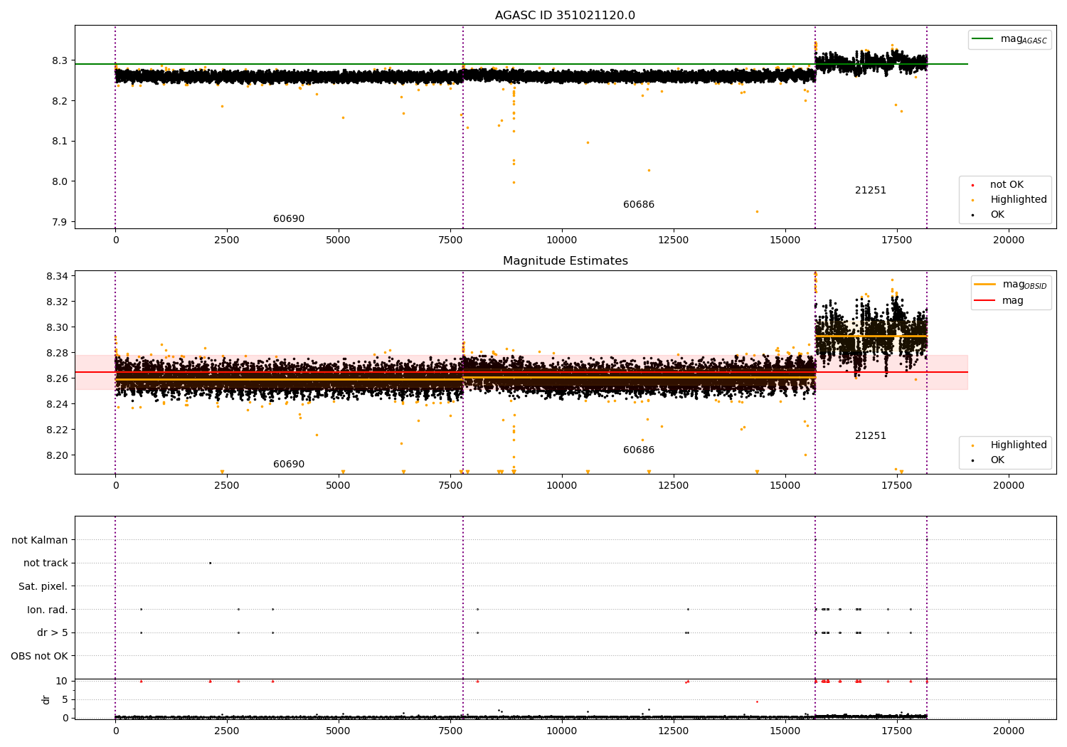
Task: Select 'not OK' in the top panel legend
Action: point(1007,184)
